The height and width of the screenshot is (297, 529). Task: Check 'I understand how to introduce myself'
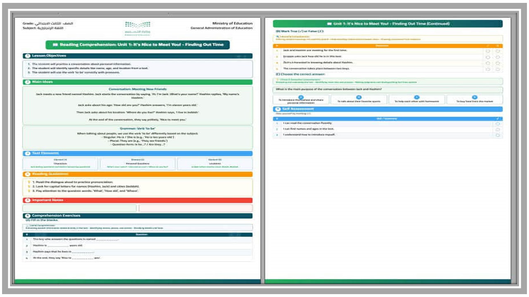point(498,135)
